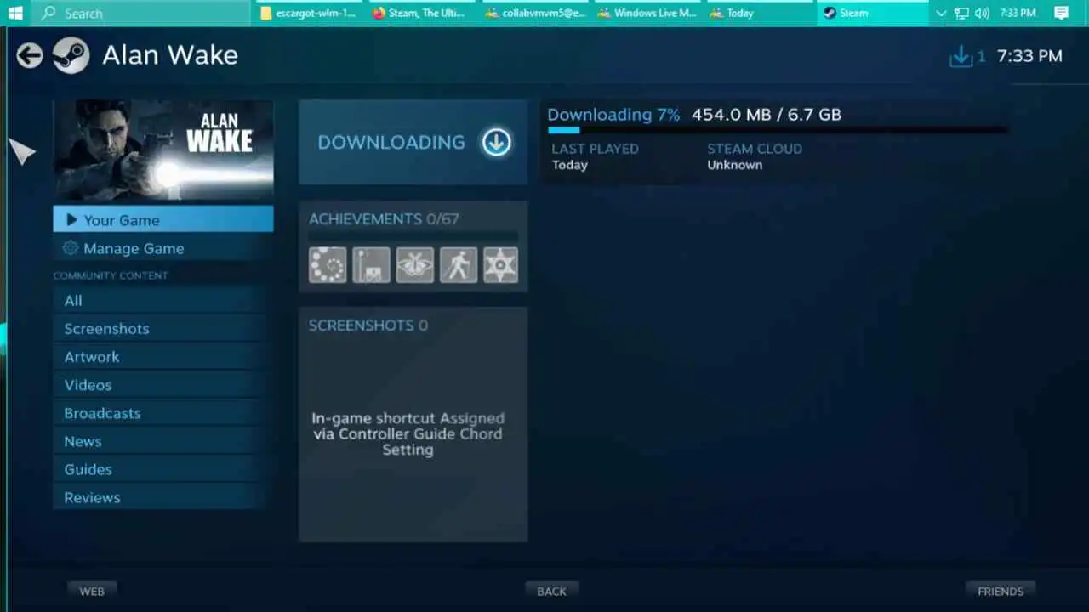
Task: Open the Screenshots 0 panel
Action: tap(413, 424)
